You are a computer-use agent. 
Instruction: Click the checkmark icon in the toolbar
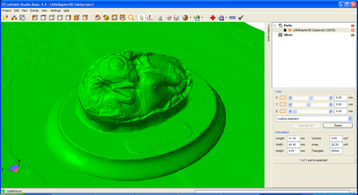(241, 18)
